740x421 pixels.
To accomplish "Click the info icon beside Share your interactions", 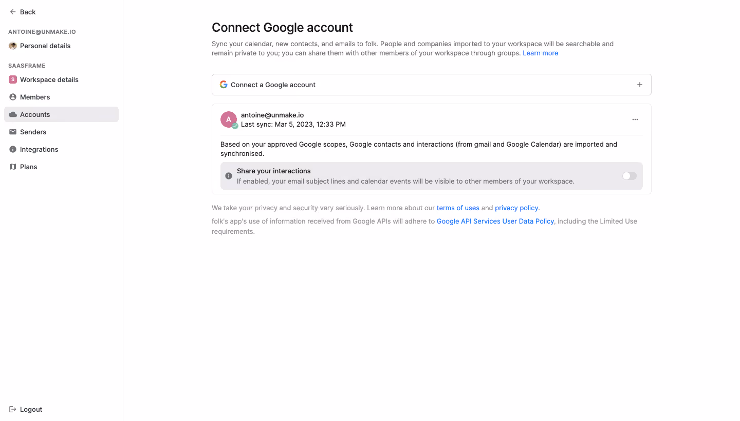I will pyautogui.click(x=229, y=176).
